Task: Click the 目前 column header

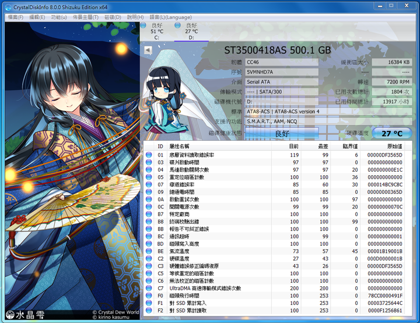Action: (286, 146)
